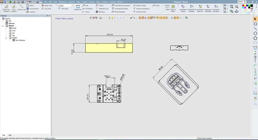Open the Wireframe menu

(x=63, y=2)
